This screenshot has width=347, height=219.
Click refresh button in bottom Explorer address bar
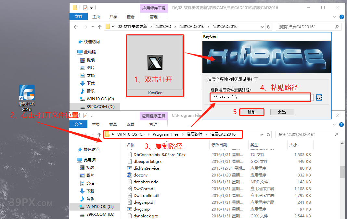pos(268,135)
